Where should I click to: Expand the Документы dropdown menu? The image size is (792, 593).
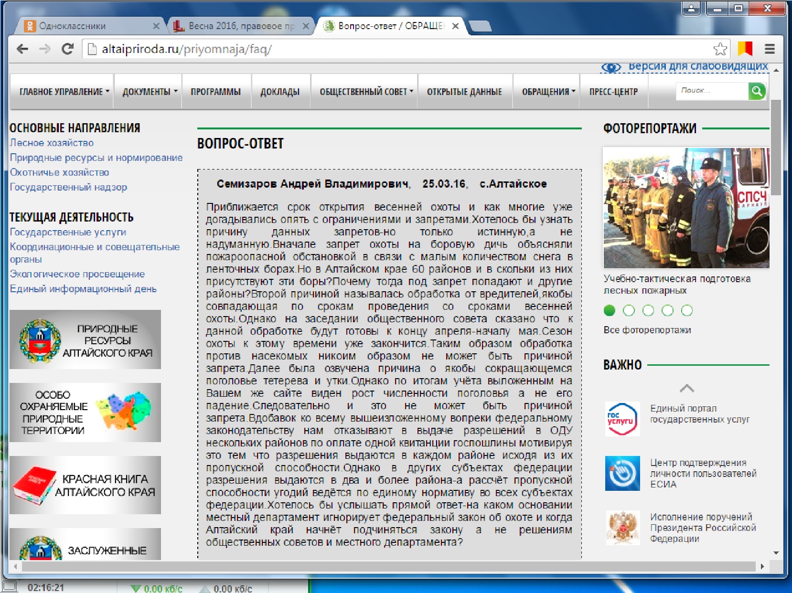point(150,92)
